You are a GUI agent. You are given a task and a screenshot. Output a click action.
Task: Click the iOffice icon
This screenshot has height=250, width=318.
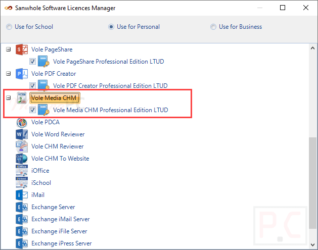point(22,171)
